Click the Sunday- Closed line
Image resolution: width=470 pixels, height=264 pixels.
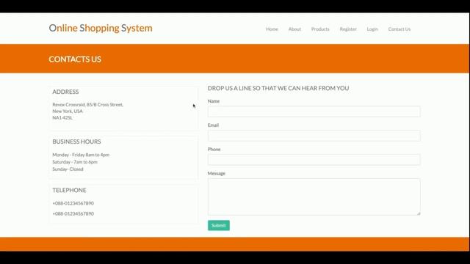[x=68, y=169]
